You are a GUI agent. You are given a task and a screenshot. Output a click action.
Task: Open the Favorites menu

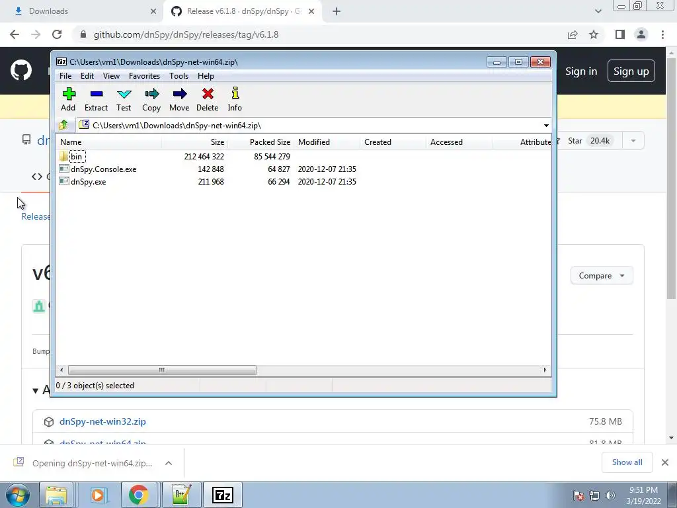point(145,75)
